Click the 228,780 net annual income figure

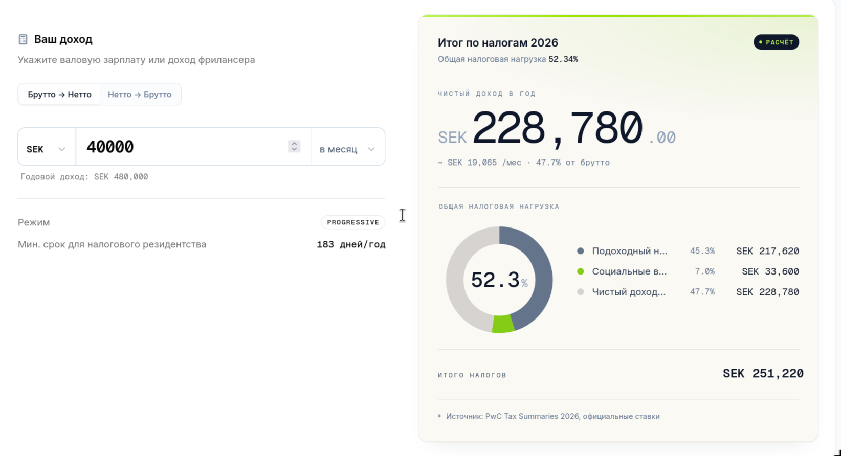pyautogui.click(x=557, y=128)
